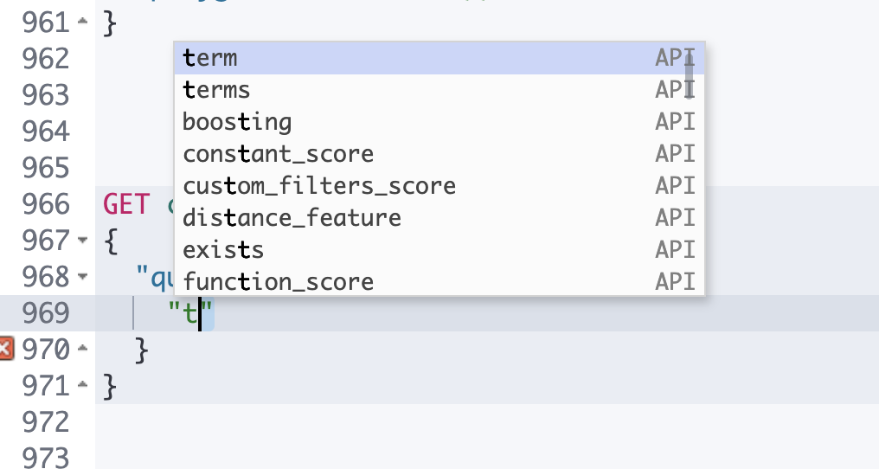This screenshot has height=469, width=879.
Task: Select the "term" autocomplete suggestion
Action: [210, 58]
